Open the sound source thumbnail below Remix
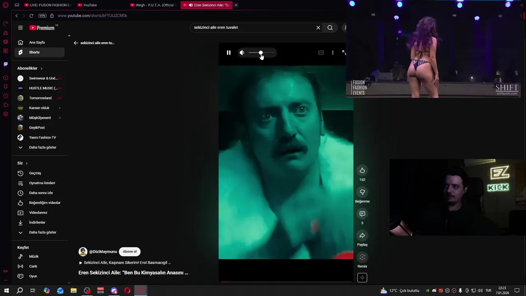526x296 pixels. 362,278
